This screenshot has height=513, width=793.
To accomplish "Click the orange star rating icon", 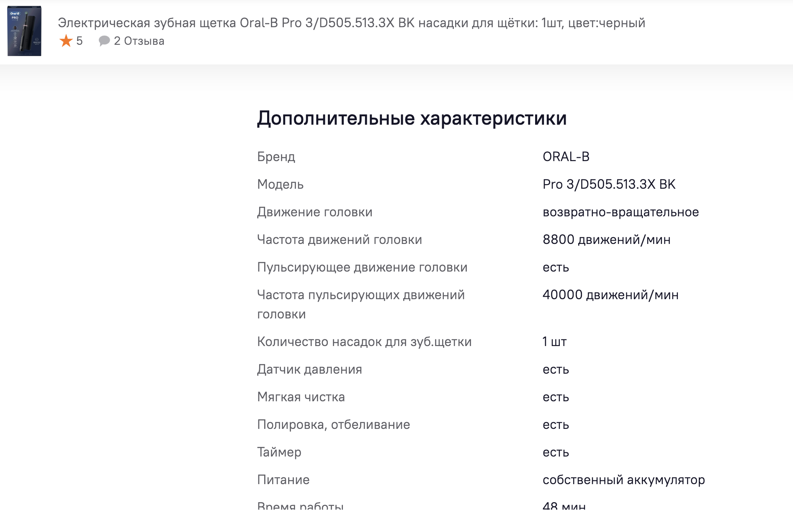I will click(66, 41).
